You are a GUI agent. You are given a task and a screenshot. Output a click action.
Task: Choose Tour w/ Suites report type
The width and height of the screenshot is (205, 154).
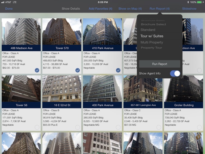[152, 36]
